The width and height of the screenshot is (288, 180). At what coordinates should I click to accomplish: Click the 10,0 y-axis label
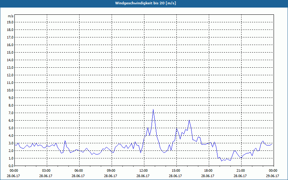pyautogui.click(x=10, y=90)
